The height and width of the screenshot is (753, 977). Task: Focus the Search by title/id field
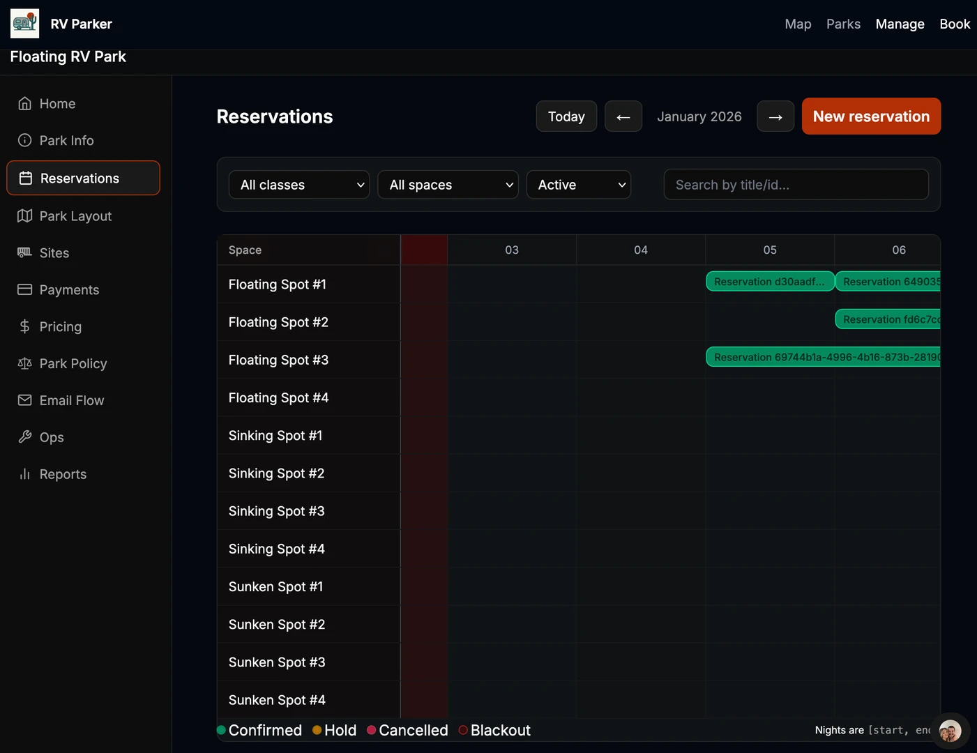click(796, 185)
